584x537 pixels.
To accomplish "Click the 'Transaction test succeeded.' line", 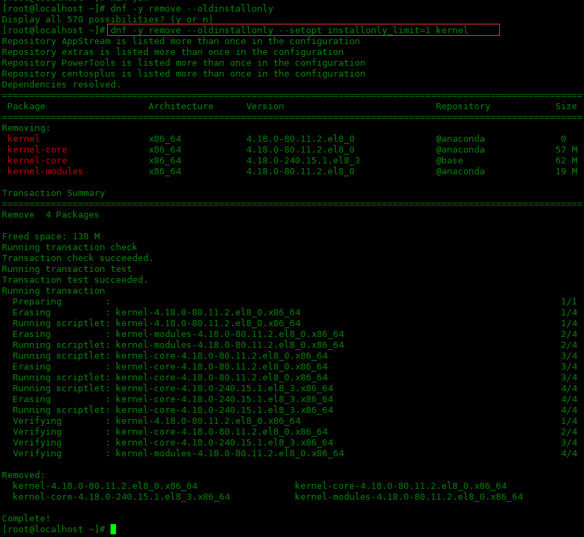I will coord(75,279).
